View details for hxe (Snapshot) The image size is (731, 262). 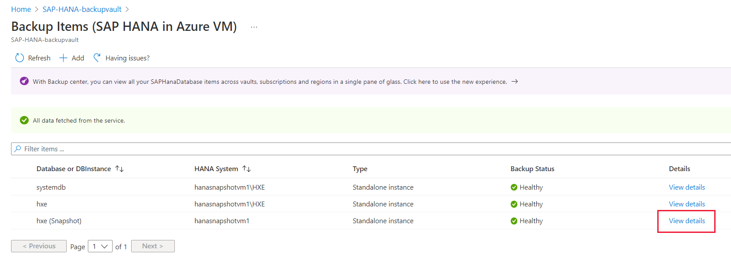pos(687,221)
